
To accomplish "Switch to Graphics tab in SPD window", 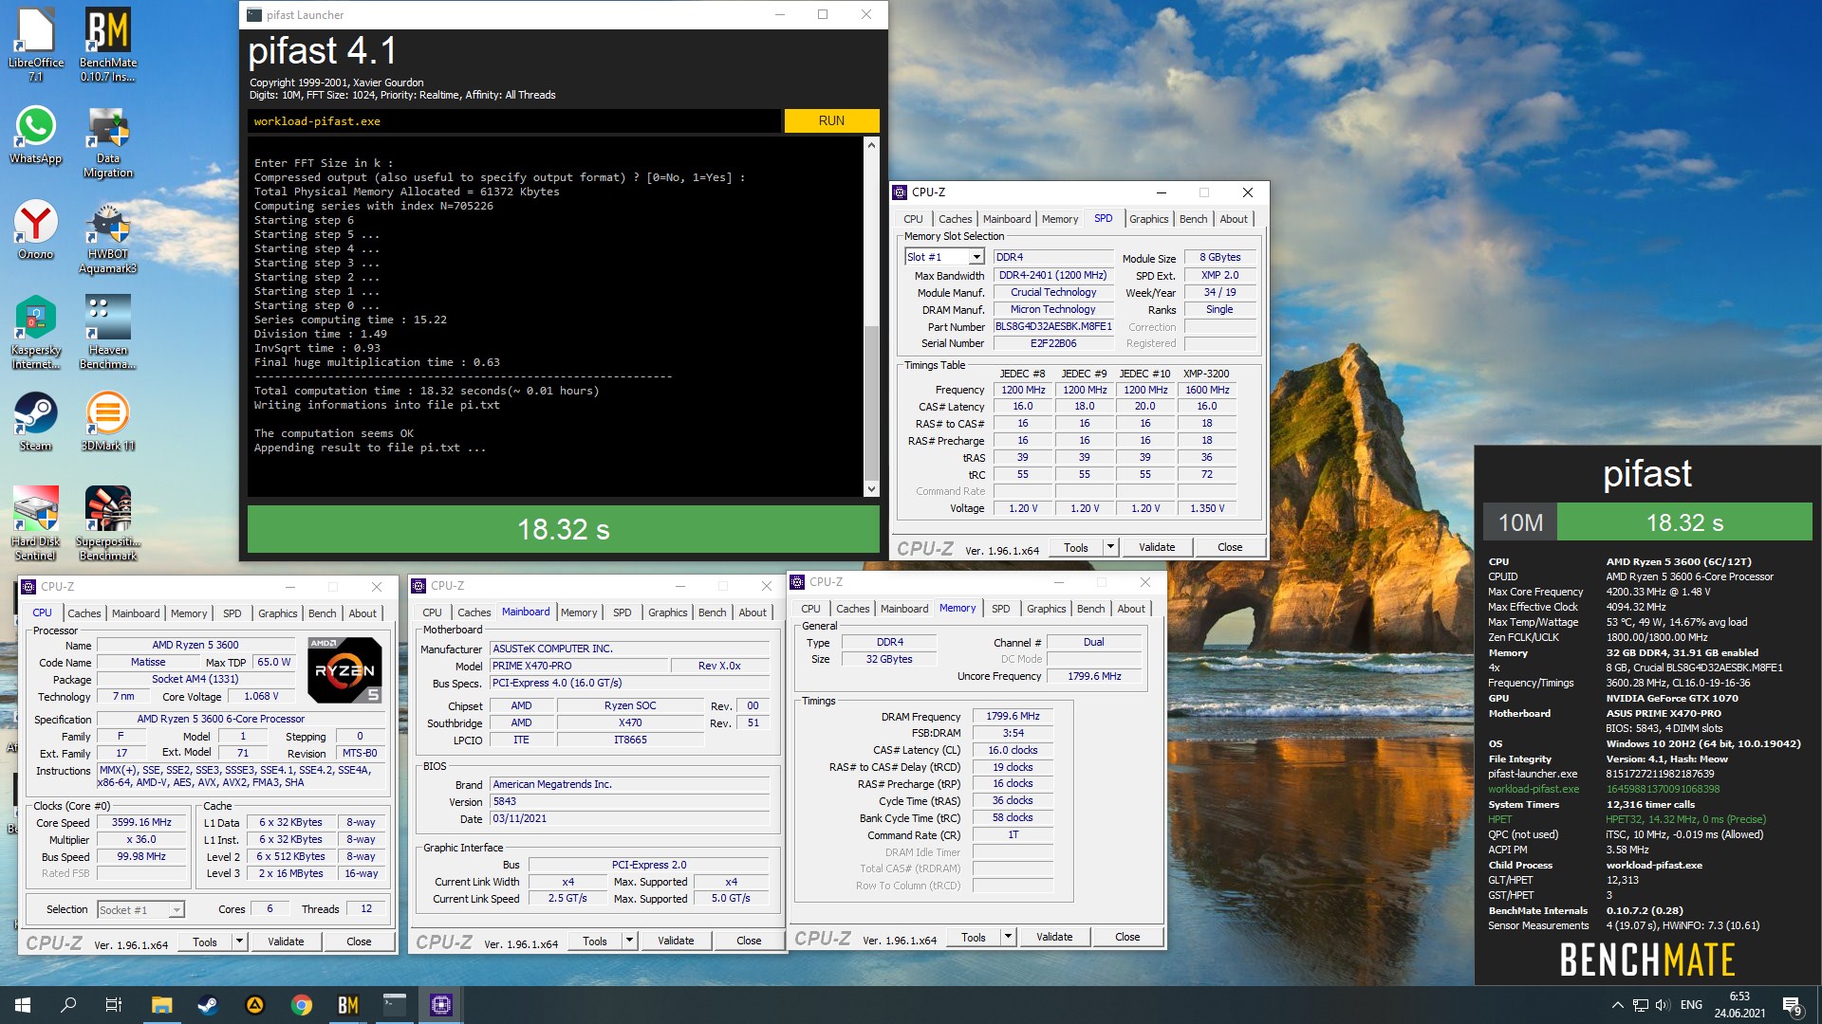I will (1148, 219).
